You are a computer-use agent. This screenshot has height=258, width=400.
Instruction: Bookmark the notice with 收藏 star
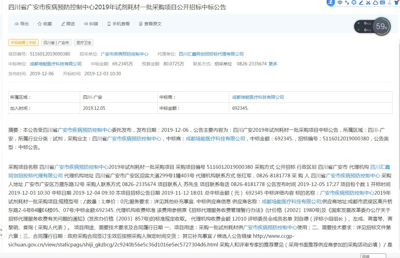click(x=45, y=24)
